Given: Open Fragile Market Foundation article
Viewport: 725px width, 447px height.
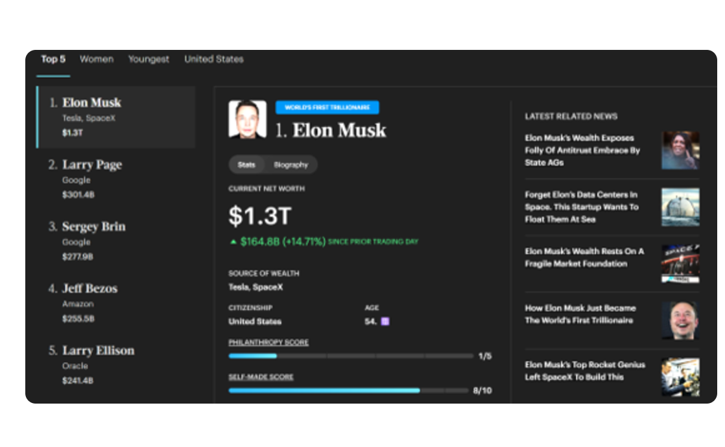Looking at the screenshot, I should click(x=584, y=257).
